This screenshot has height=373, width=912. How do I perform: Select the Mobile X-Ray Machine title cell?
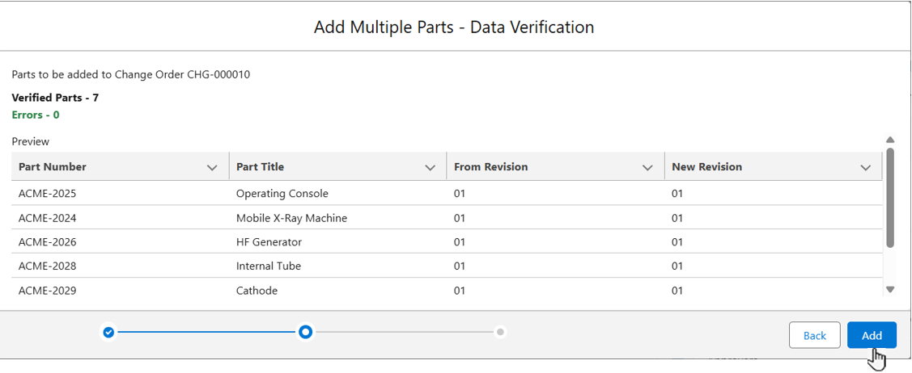coord(291,218)
